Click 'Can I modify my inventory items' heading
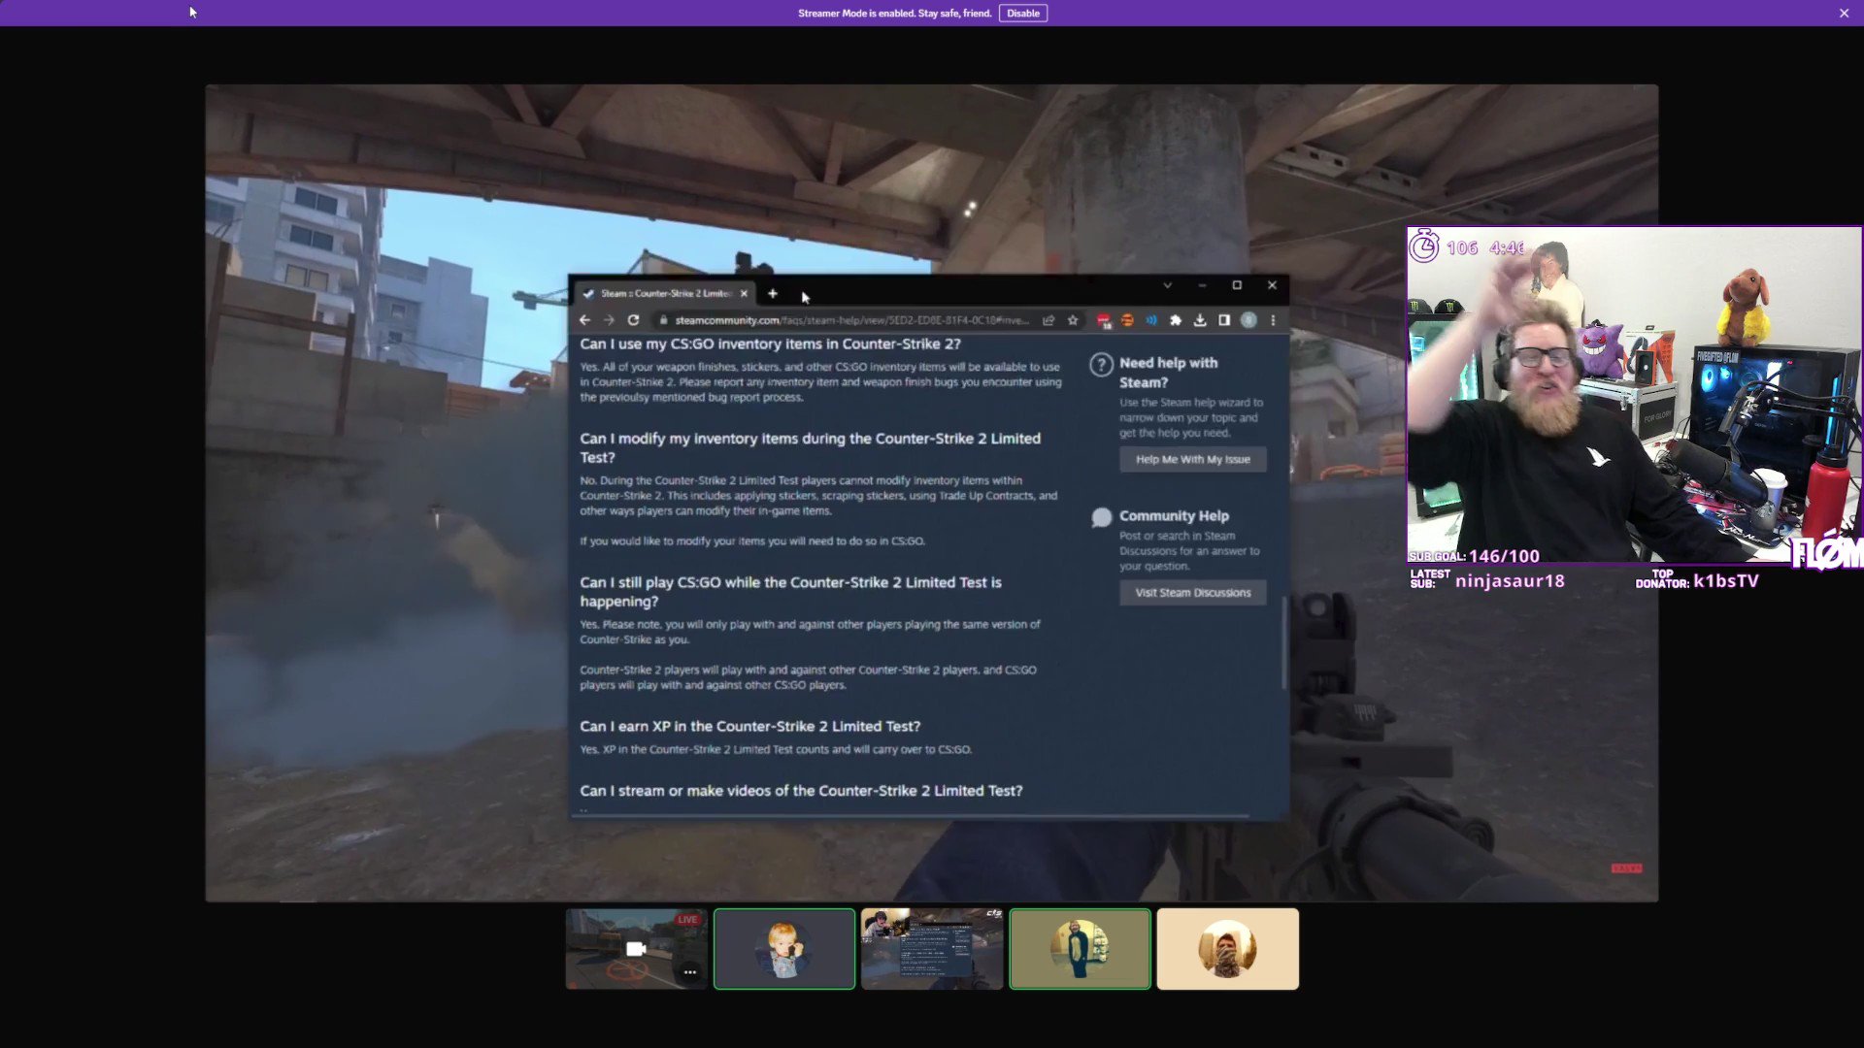 point(810,447)
